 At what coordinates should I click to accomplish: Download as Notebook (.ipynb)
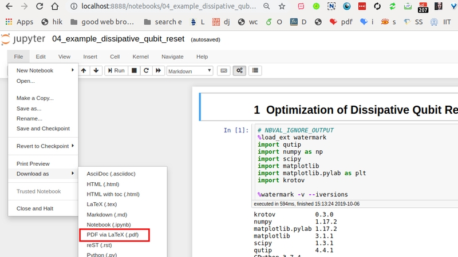(123, 224)
